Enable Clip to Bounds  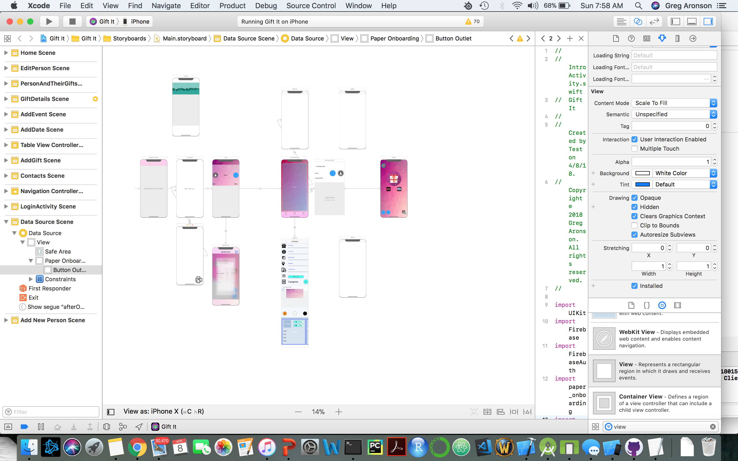click(x=634, y=225)
